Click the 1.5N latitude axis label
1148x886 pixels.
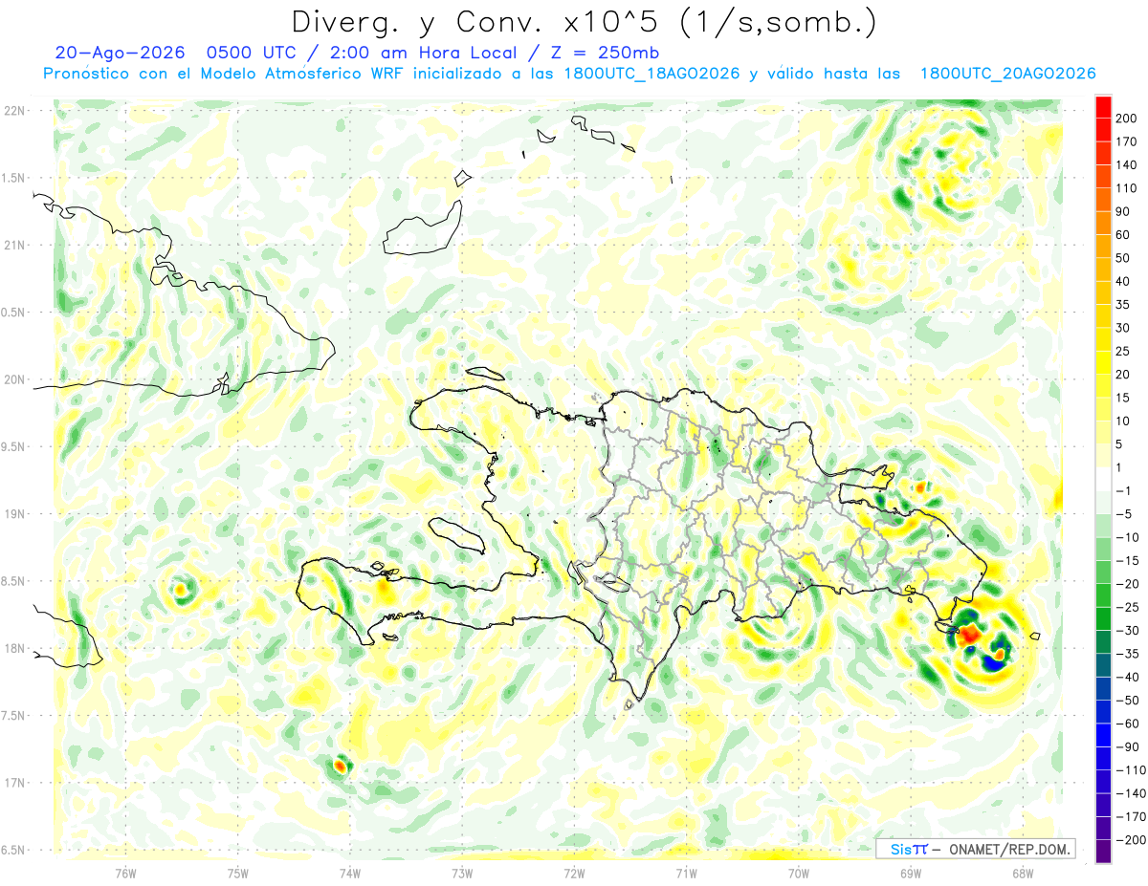point(13,178)
